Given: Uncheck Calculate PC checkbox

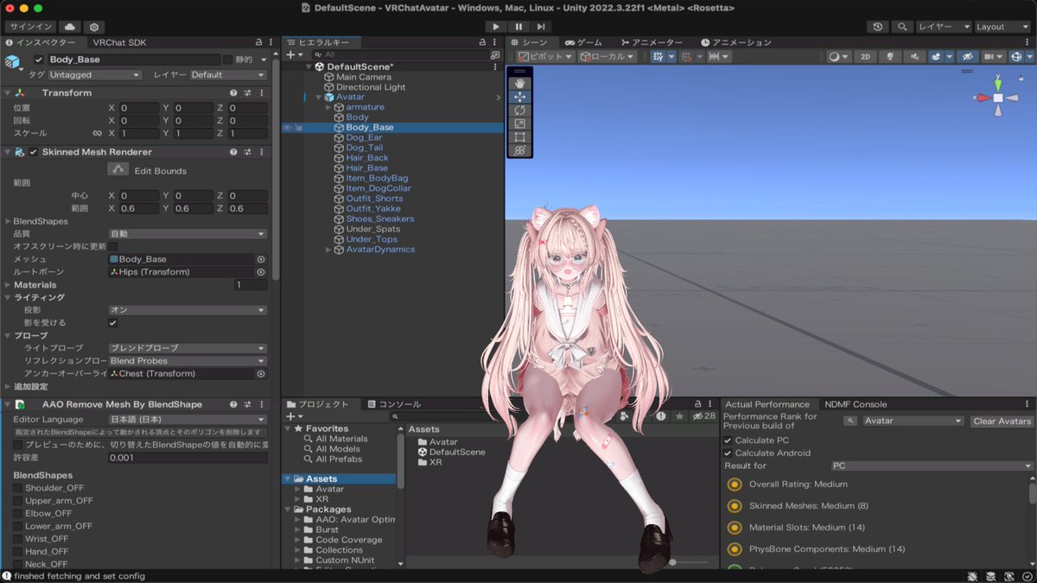Looking at the screenshot, I should pos(728,440).
